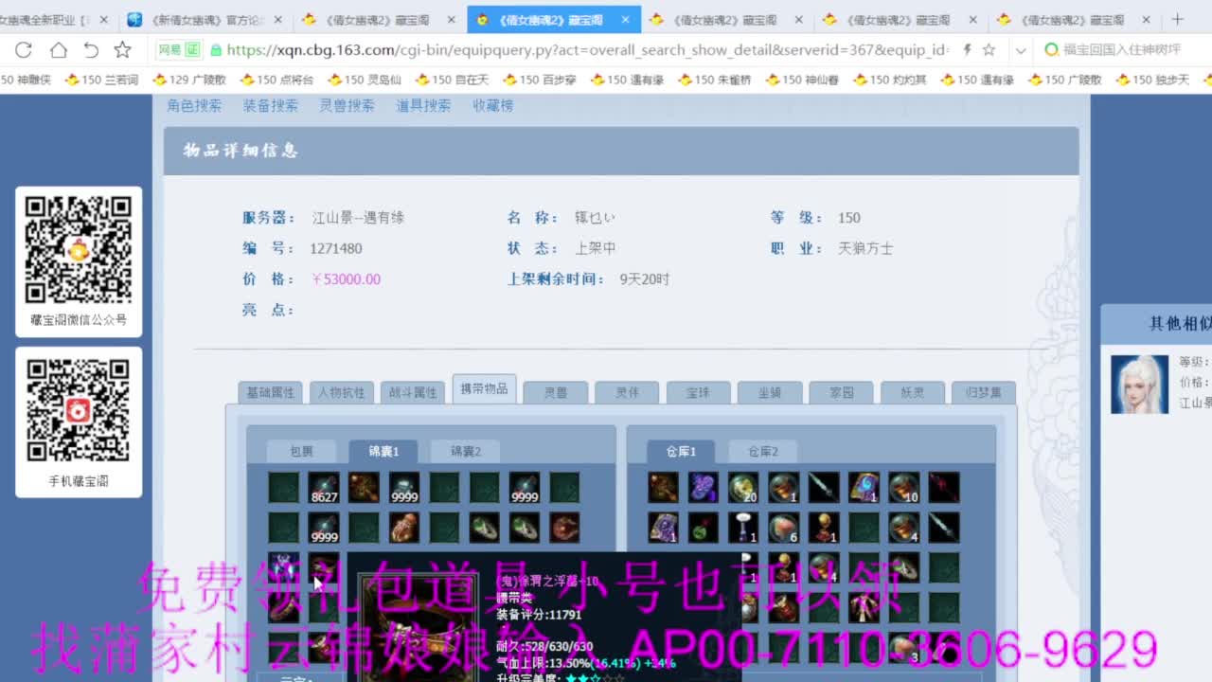Go to 灵兽搜索 navigation link
Viewport: 1212px width, 682px height.
(x=347, y=106)
